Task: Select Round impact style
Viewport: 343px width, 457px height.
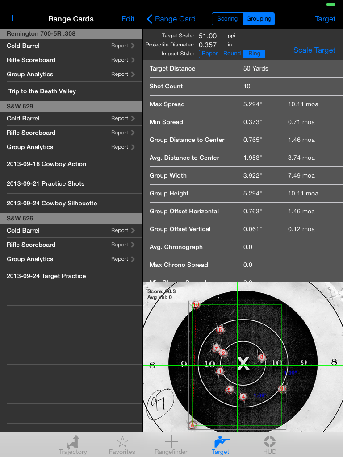Action: coord(232,54)
